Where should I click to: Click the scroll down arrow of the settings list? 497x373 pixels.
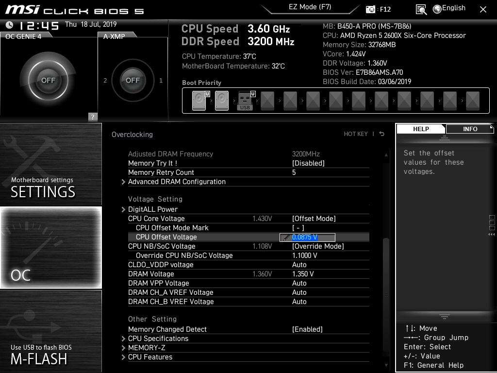386,365
